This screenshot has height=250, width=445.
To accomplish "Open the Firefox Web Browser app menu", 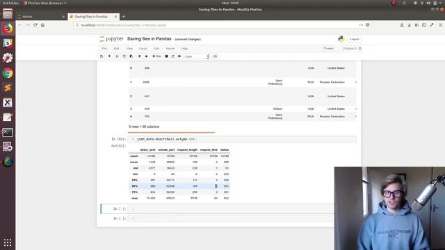I will [44, 3].
